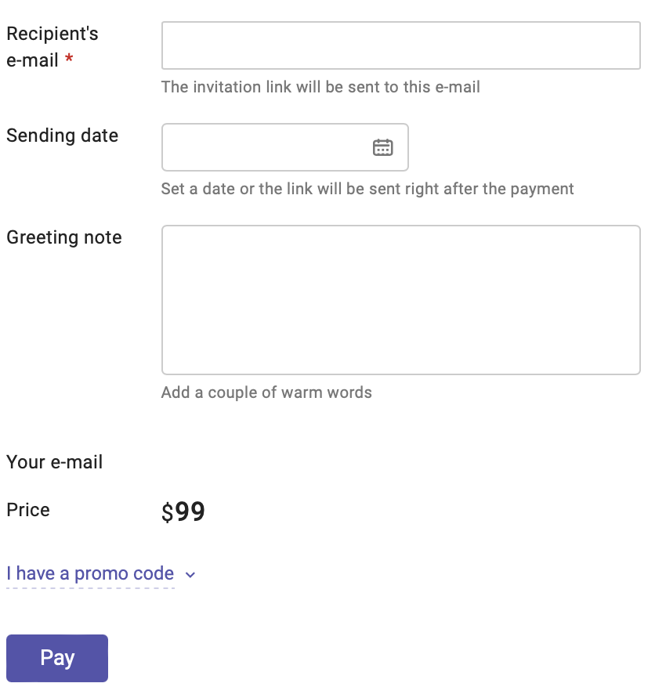Image resolution: width=666 pixels, height=694 pixels.
Task: Click inside the Greeting note text area
Action: [x=400, y=299]
